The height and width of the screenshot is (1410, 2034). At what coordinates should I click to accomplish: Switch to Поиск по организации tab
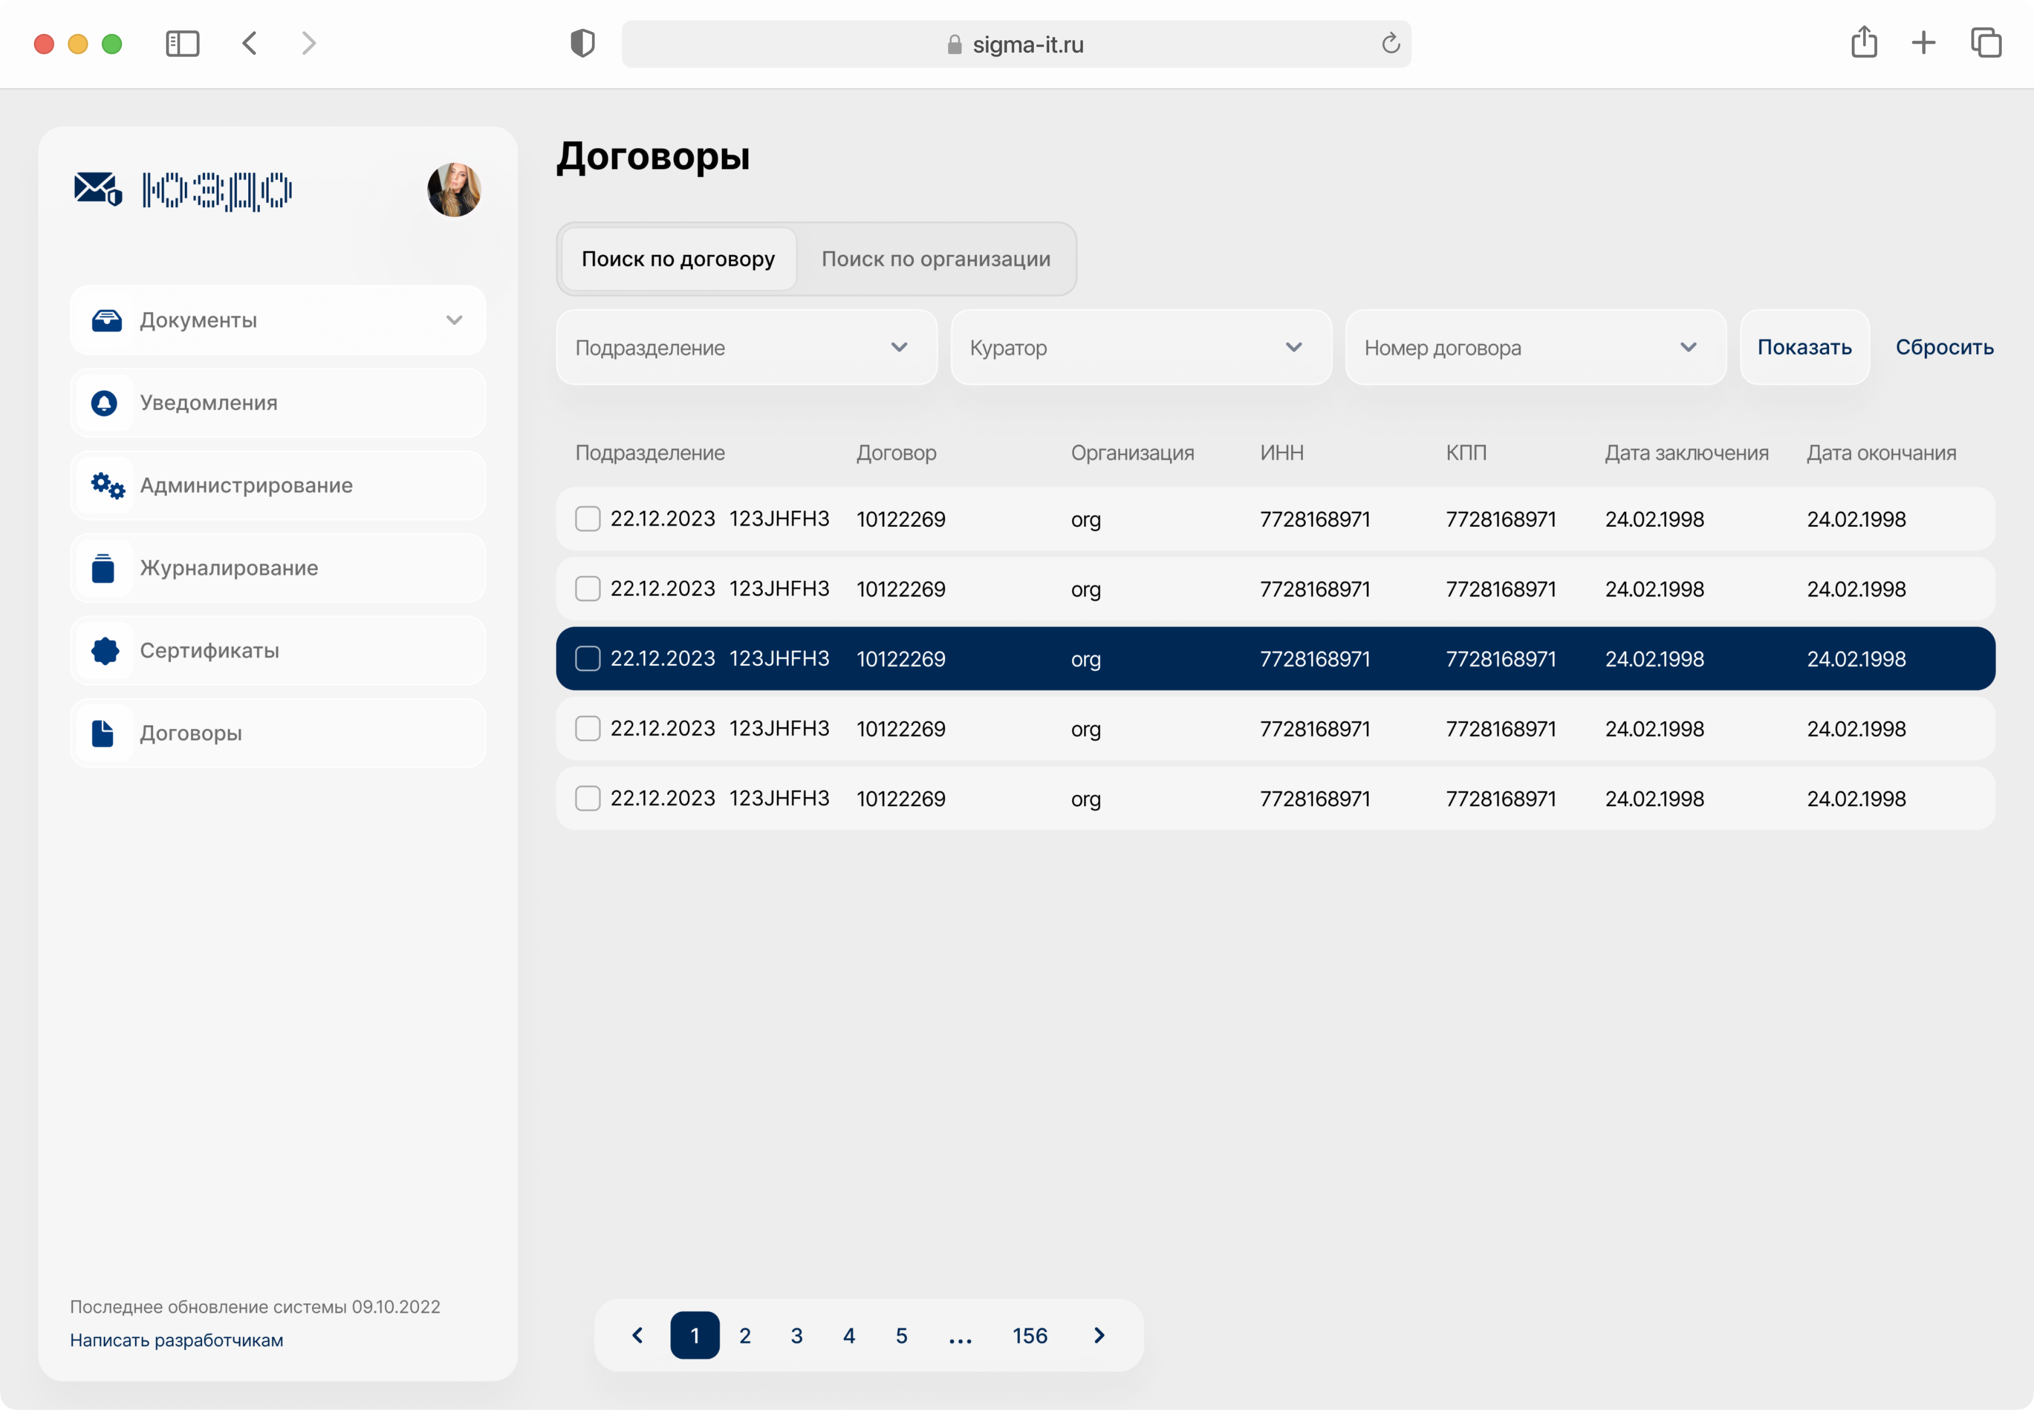936,259
